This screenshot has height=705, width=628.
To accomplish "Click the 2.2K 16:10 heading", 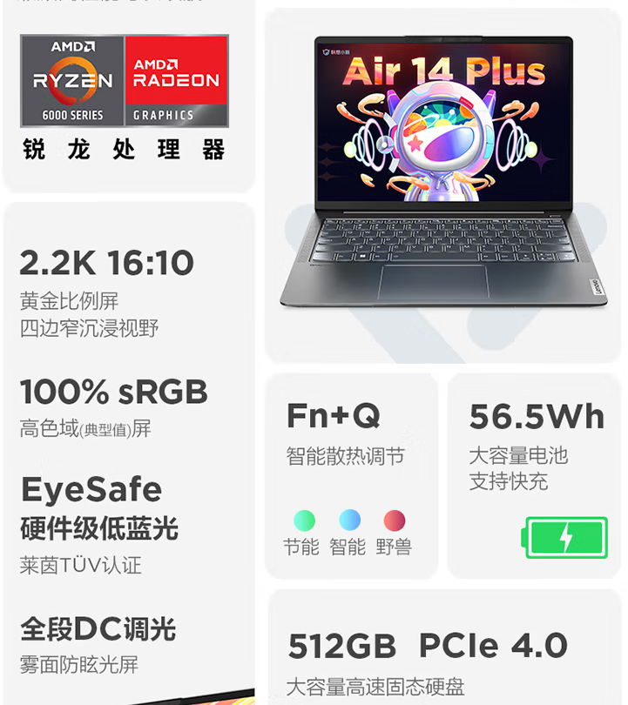I will [x=106, y=263].
